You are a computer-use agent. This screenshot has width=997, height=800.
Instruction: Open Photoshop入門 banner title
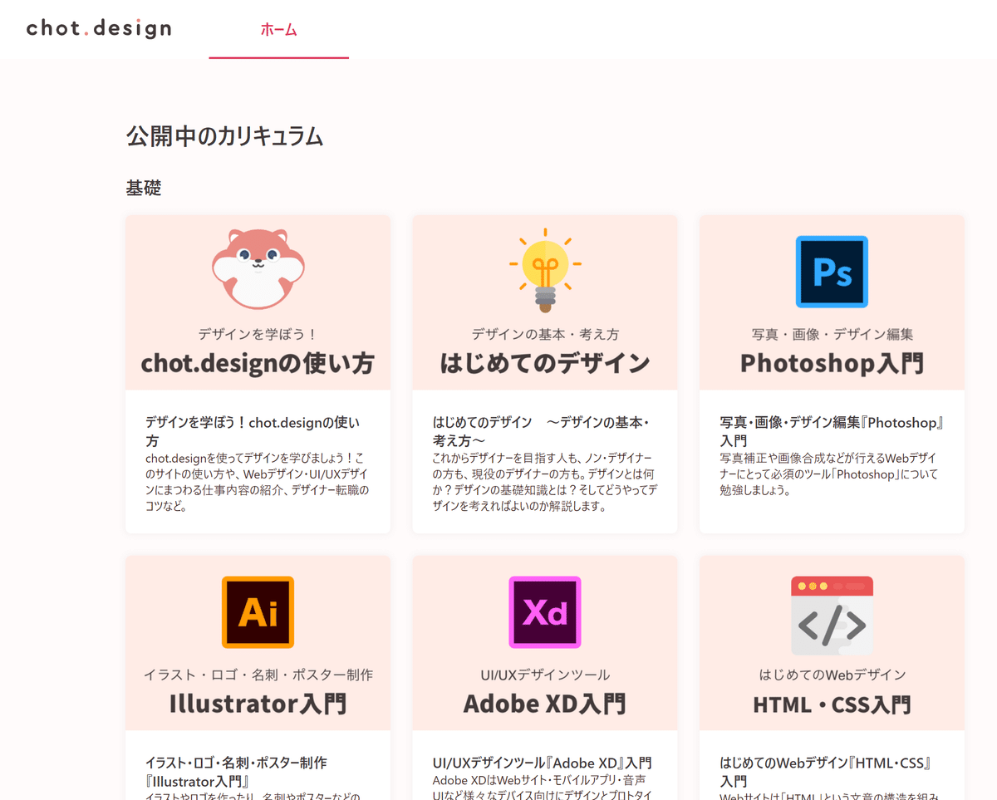832,363
